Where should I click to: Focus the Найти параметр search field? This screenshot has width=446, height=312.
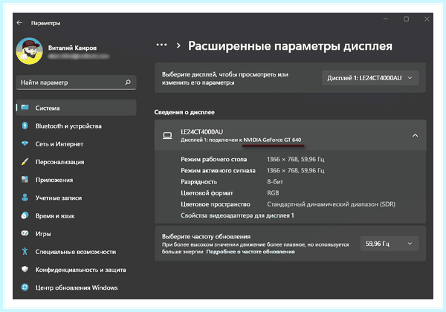click(x=77, y=82)
